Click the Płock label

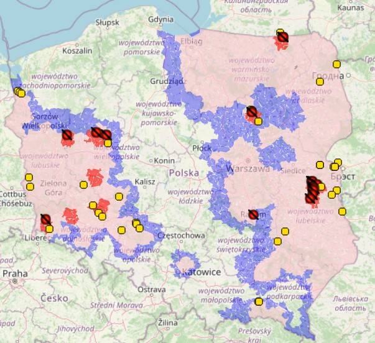coord(202,149)
